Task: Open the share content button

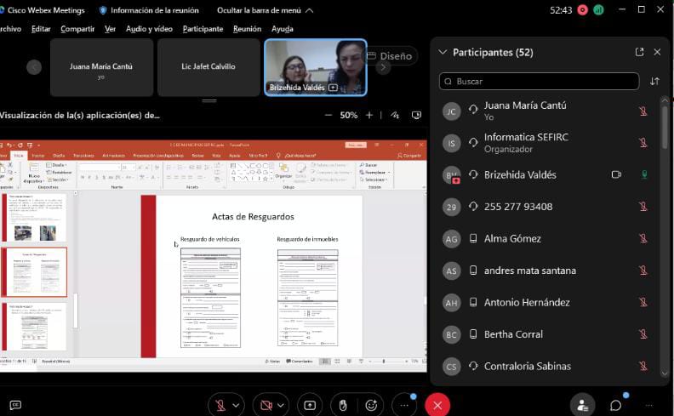Action: pos(310,405)
